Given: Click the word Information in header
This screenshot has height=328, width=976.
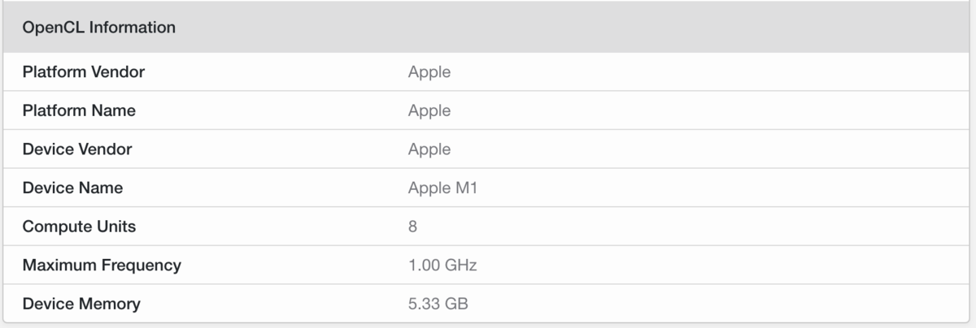Looking at the screenshot, I should tap(133, 28).
